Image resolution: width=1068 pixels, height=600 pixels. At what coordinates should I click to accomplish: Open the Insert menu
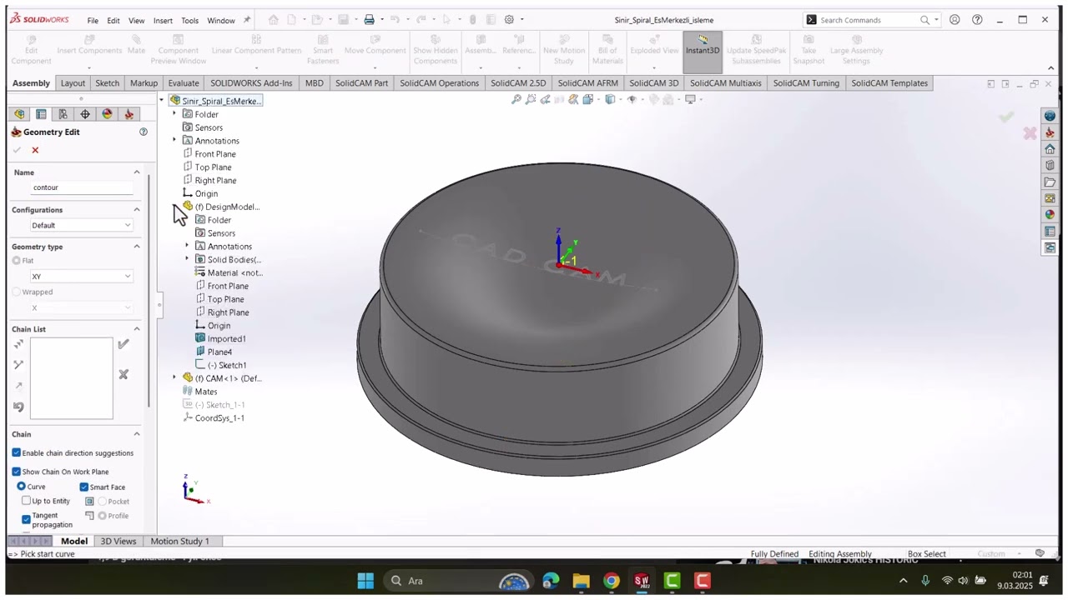(x=163, y=20)
